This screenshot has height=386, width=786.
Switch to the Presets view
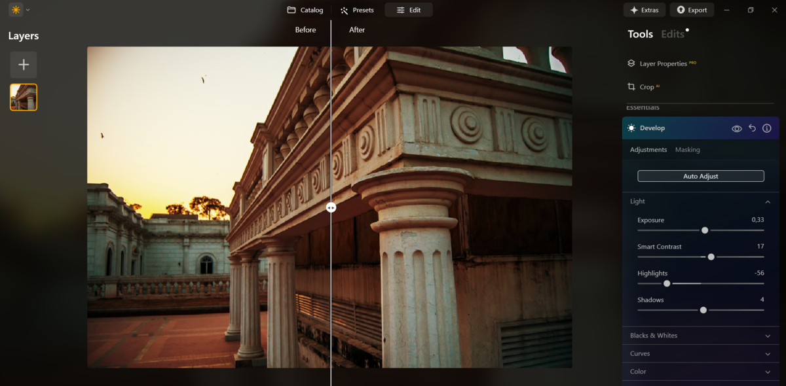pos(357,10)
